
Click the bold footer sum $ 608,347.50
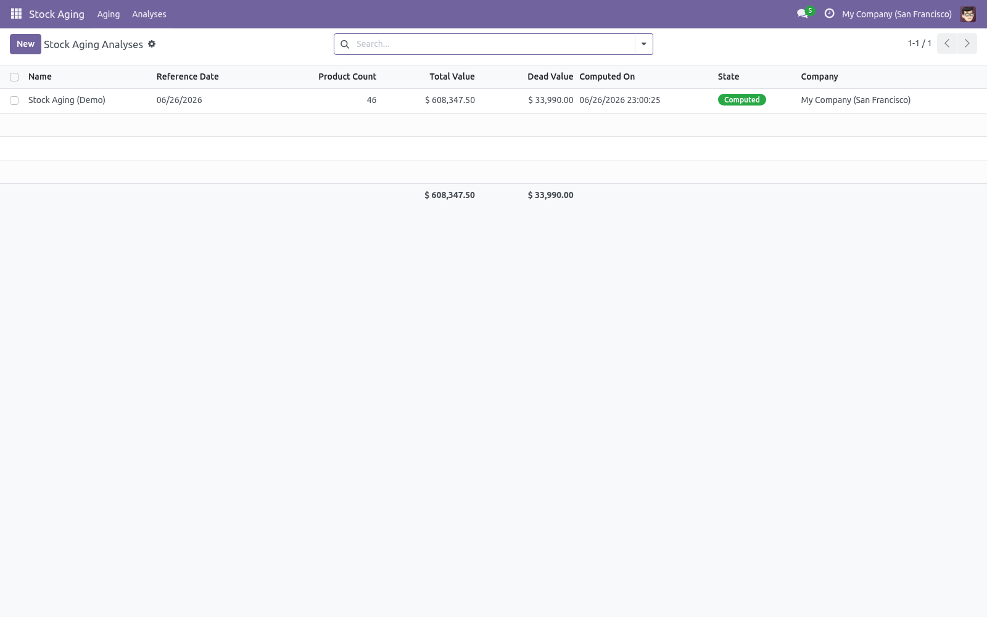coord(450,195)
